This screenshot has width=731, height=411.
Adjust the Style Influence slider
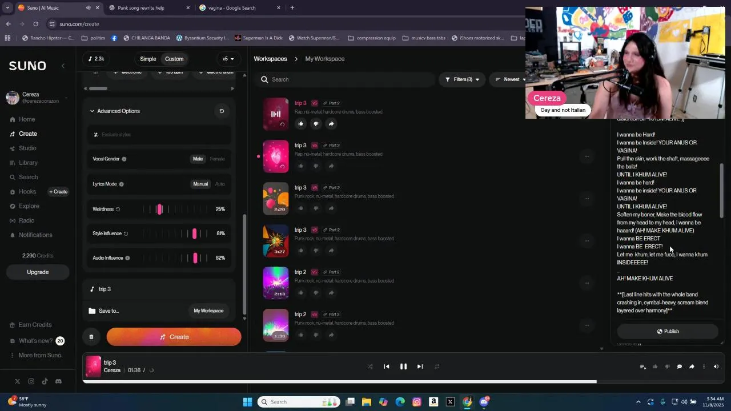pos(194,233)
